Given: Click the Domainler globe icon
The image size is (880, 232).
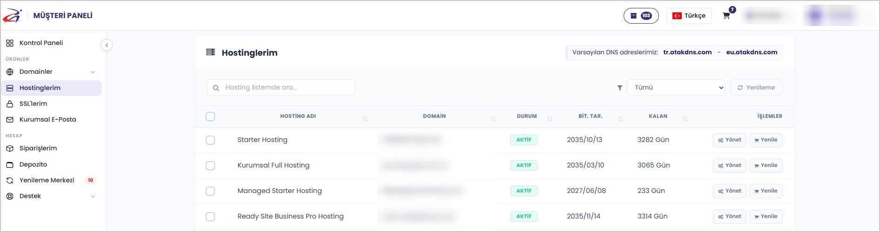Looking at the screenshot, I should tap(10, 72).
